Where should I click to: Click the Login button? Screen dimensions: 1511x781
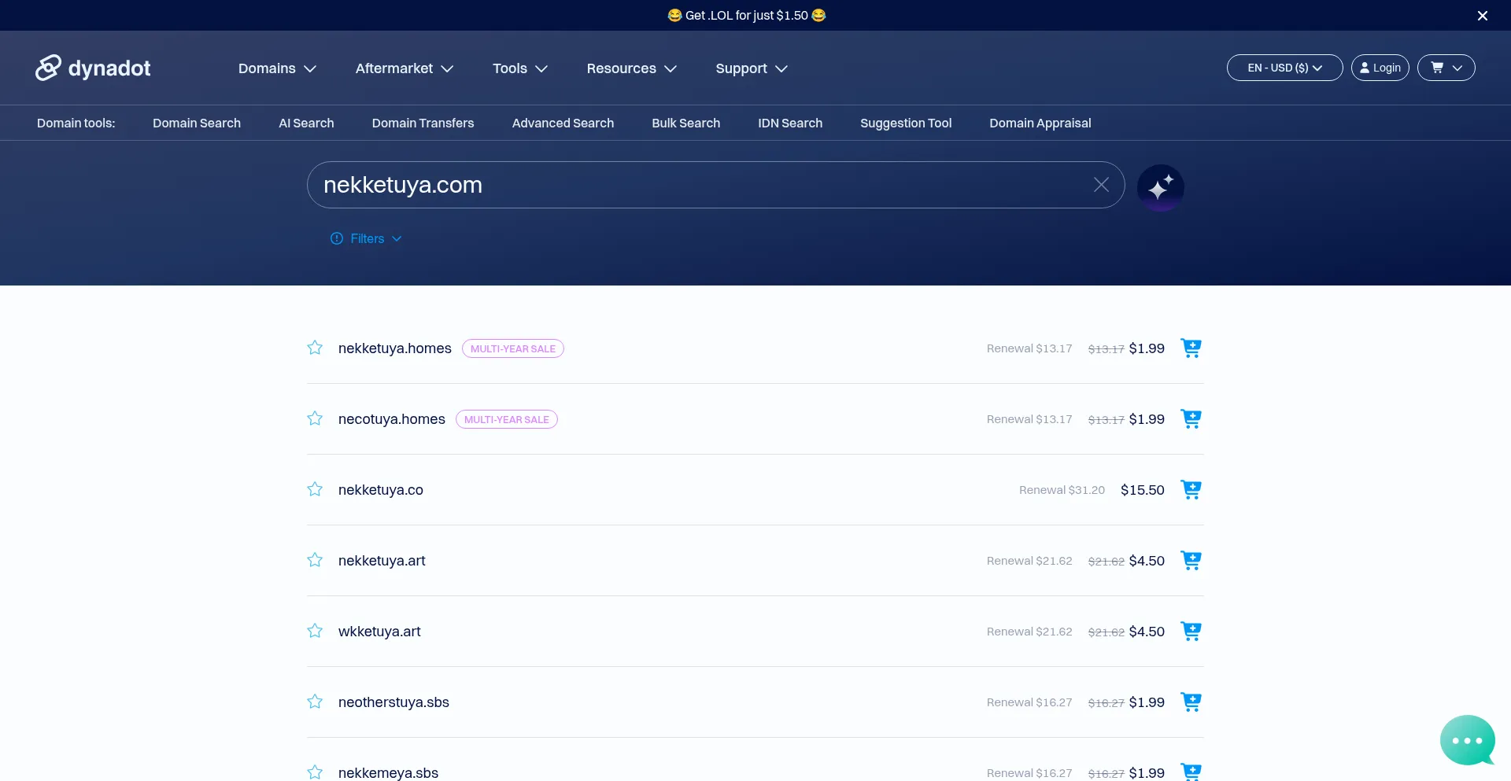(x=1380, y=68)
